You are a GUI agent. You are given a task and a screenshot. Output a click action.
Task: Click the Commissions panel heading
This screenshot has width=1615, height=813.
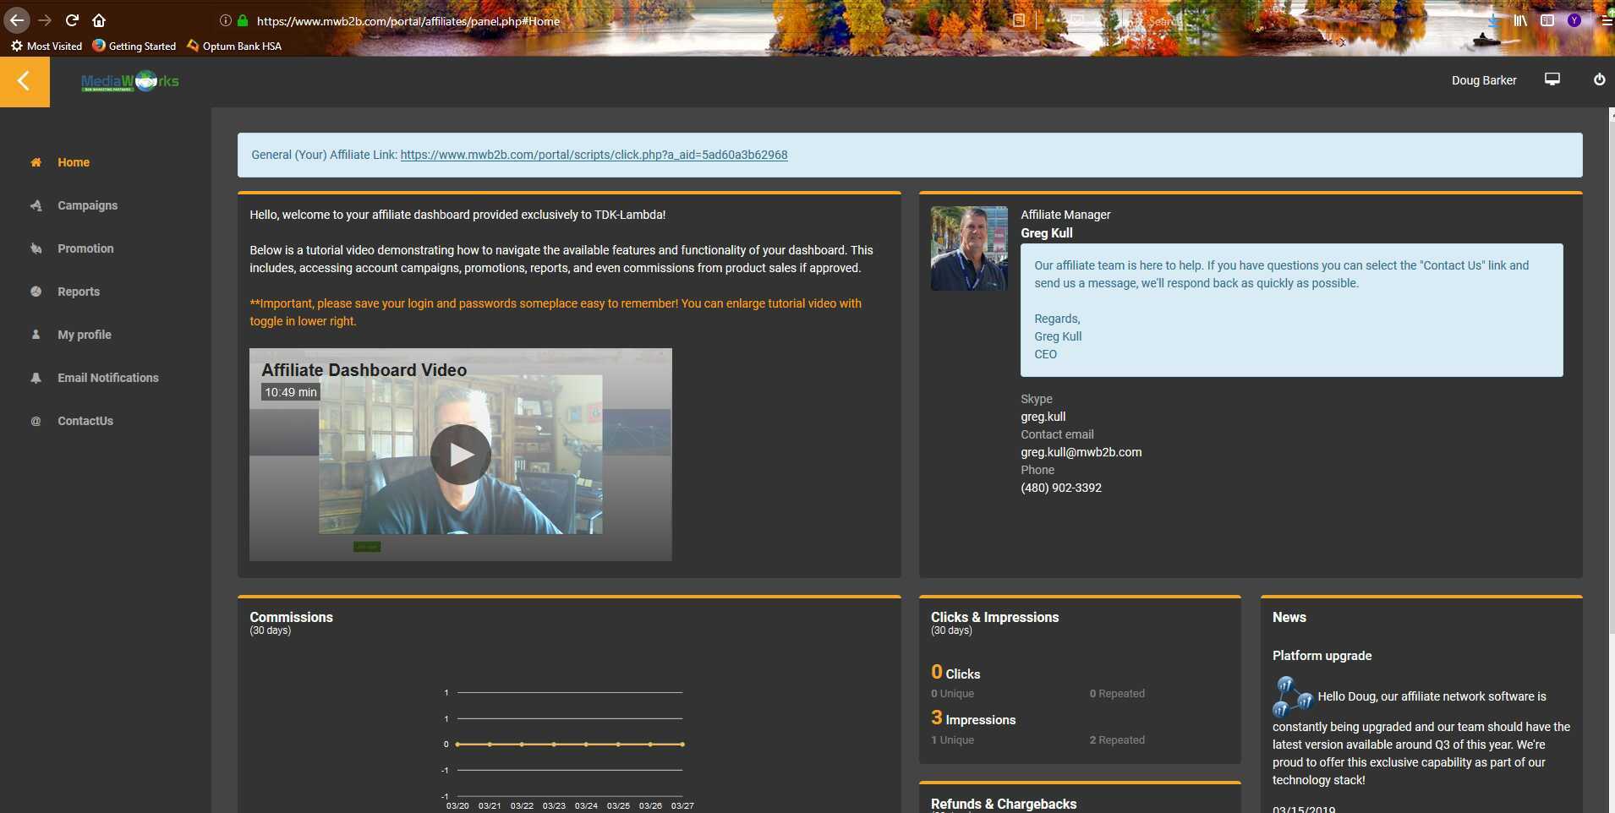pos(291,617)
